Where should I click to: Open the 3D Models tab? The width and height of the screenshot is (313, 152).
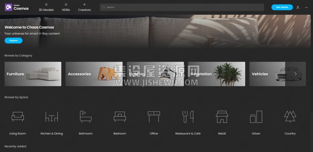(46, 7)
